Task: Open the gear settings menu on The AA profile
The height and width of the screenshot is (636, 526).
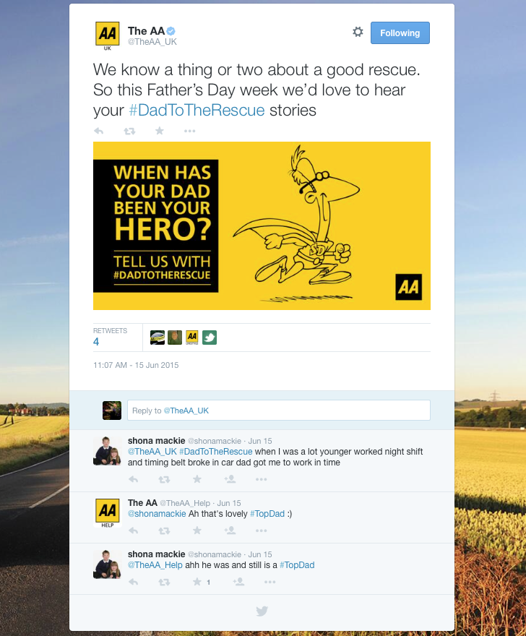Action: 358,32
